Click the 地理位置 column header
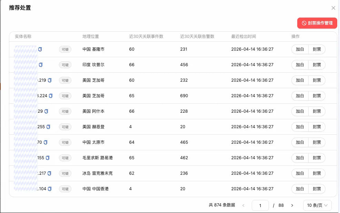 91,37
